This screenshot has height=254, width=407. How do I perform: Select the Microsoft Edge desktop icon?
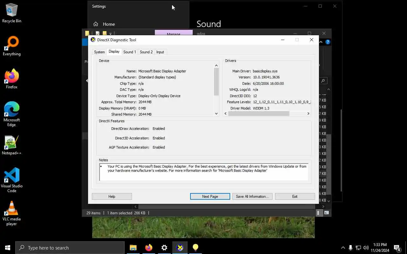12,114
